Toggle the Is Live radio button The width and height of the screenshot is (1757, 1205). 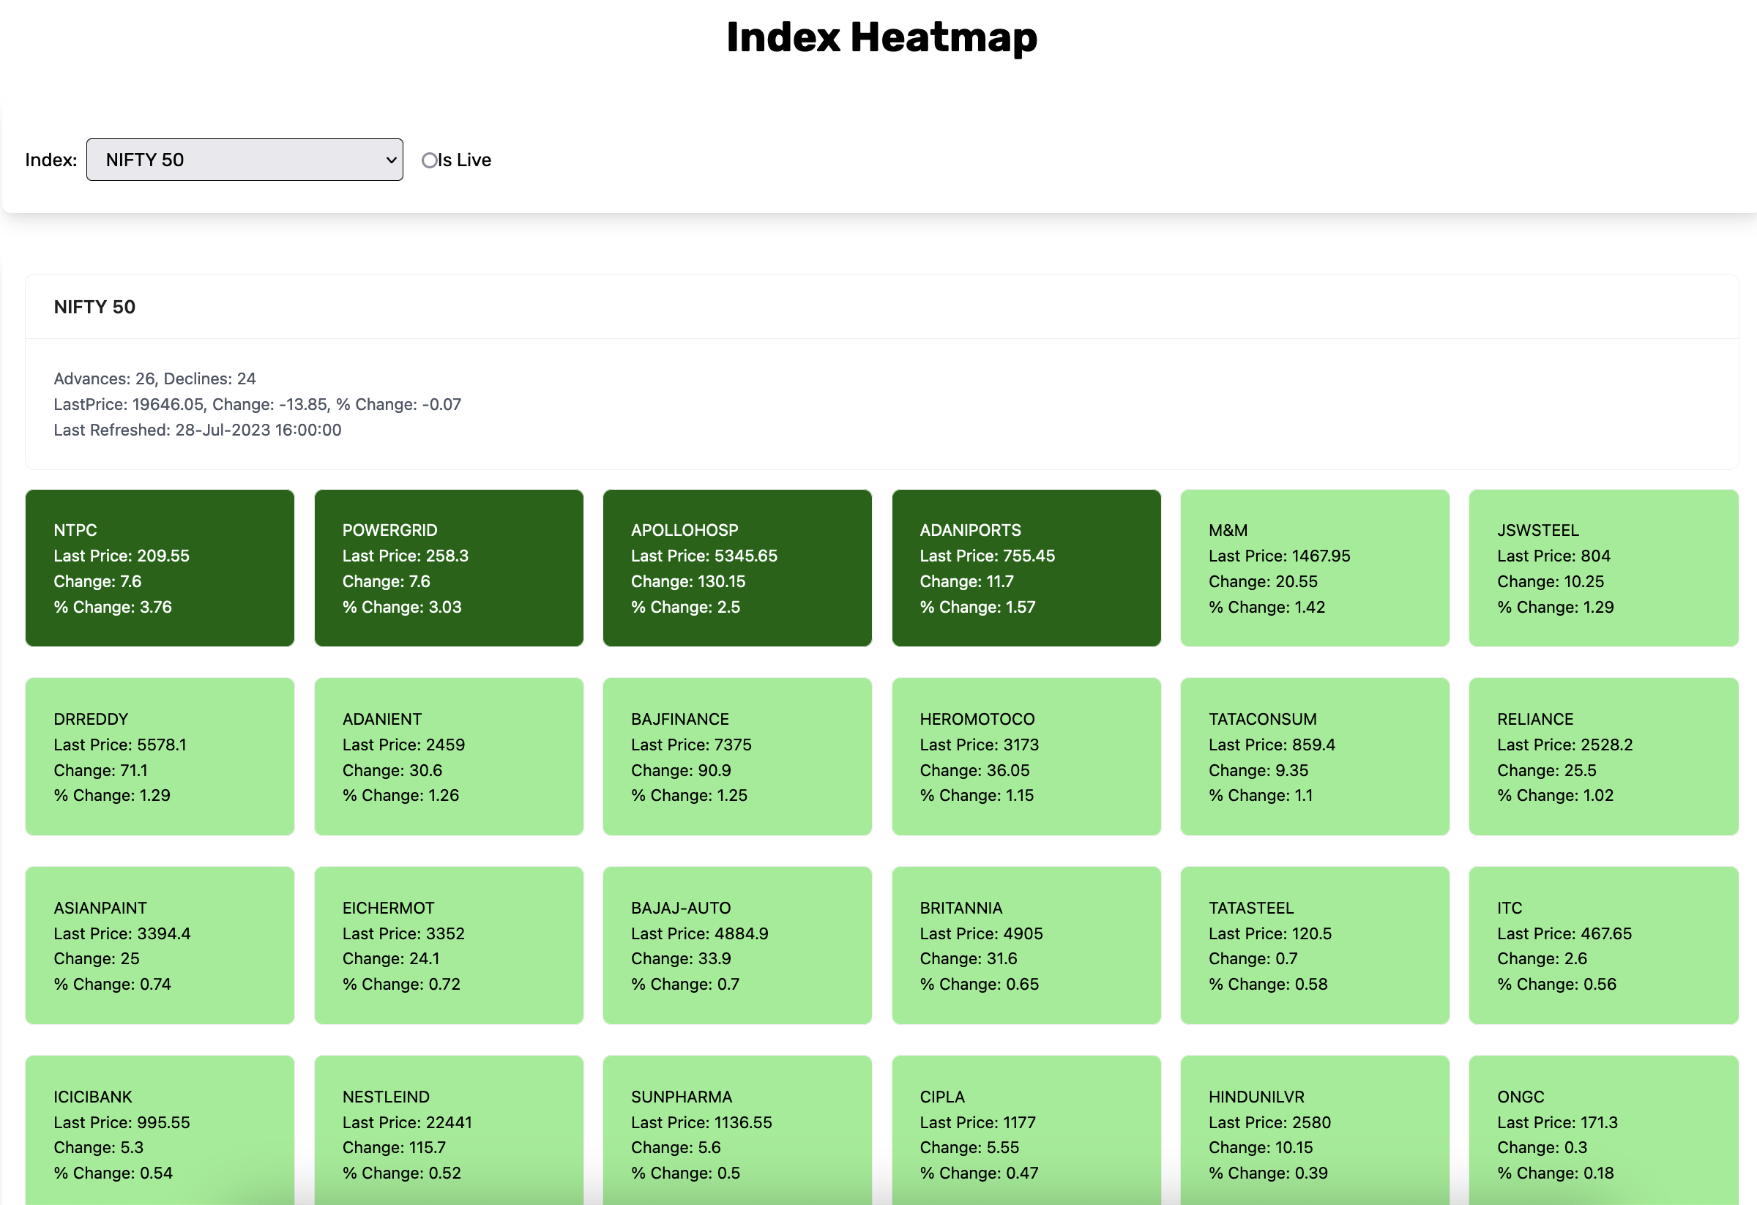coord(430,160)
